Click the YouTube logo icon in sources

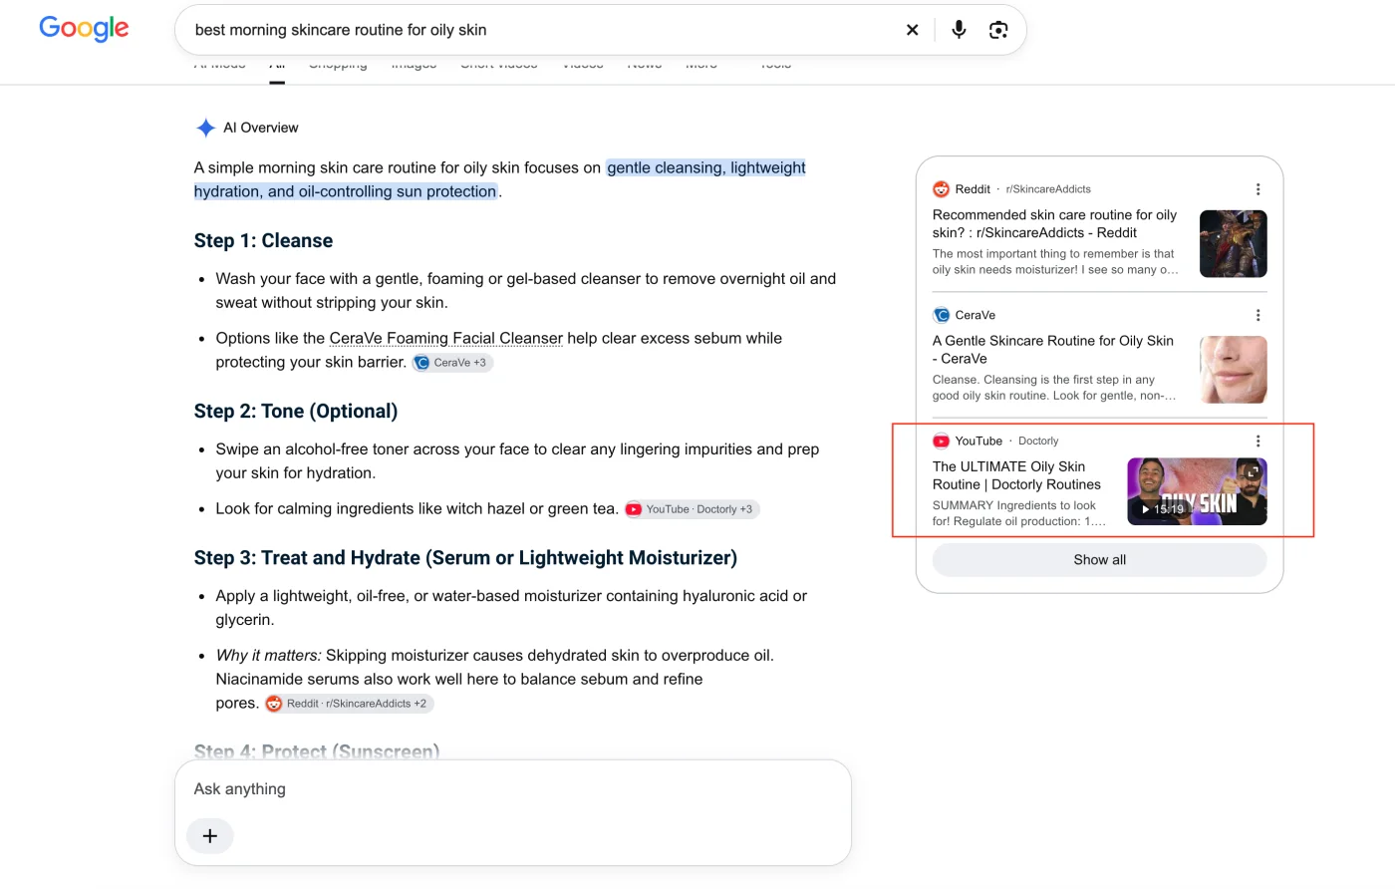coord(941,441)
